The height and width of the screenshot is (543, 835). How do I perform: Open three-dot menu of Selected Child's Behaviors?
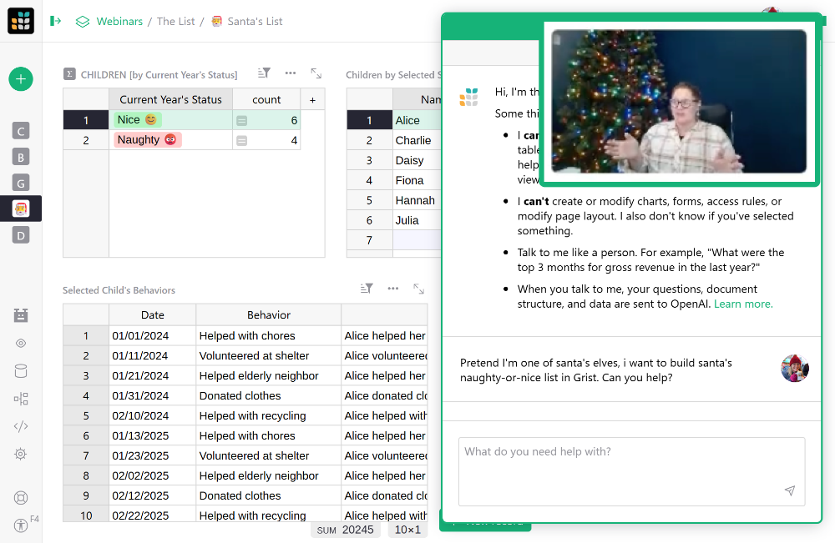click(392, 289)
